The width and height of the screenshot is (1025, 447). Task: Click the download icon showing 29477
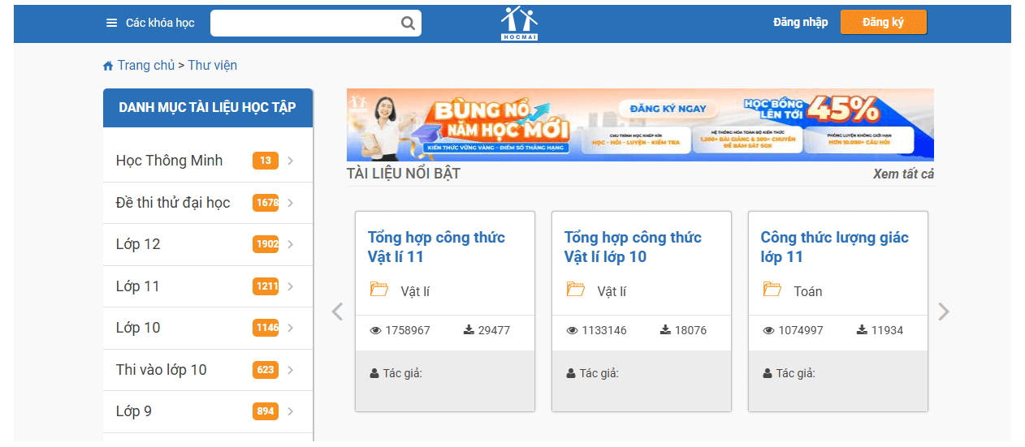(469, 330)
